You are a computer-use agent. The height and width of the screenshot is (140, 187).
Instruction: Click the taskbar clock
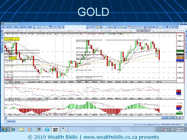click(180, 130)
